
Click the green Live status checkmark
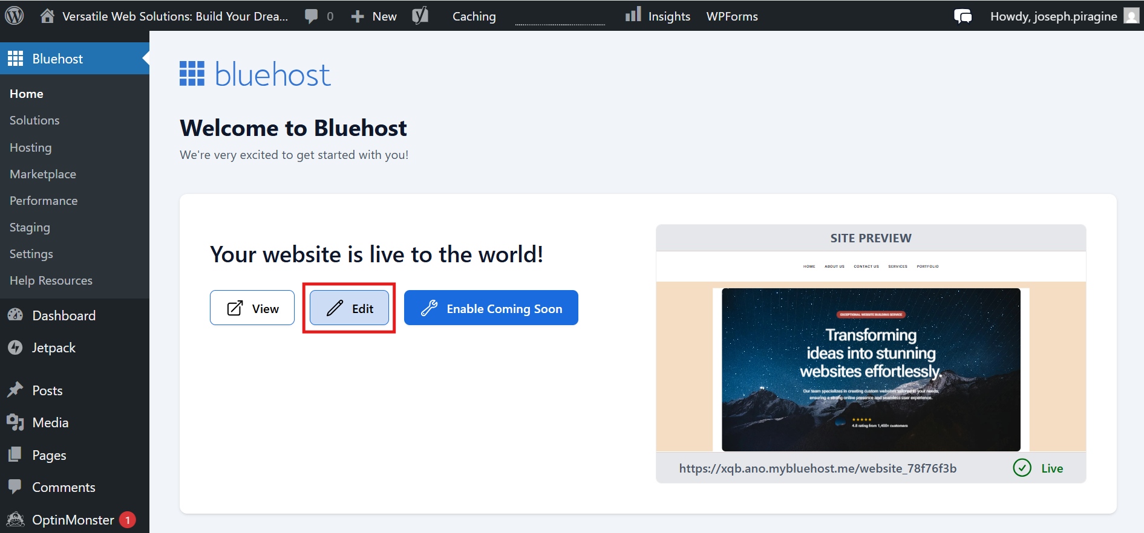click(x=1022, y=468)
